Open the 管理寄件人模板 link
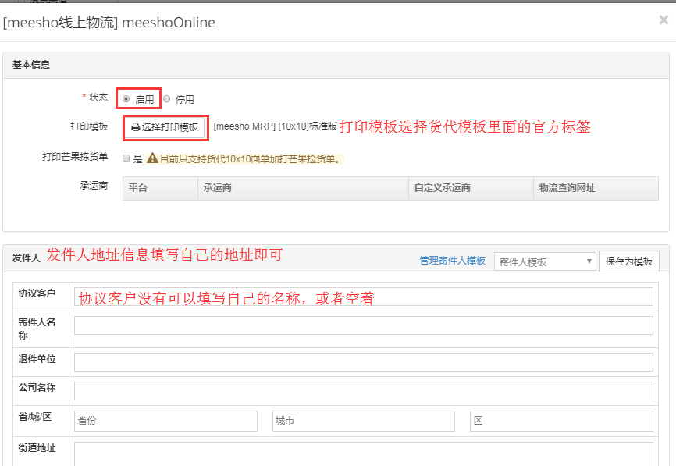The height and width of the screenshot is (466, 676). (x=452, y=261)
